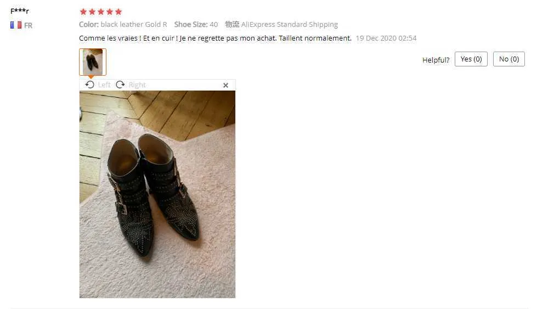Click the fifth red rating star
This screenshot has height=309, width=537.
click(x=118, y=12)
